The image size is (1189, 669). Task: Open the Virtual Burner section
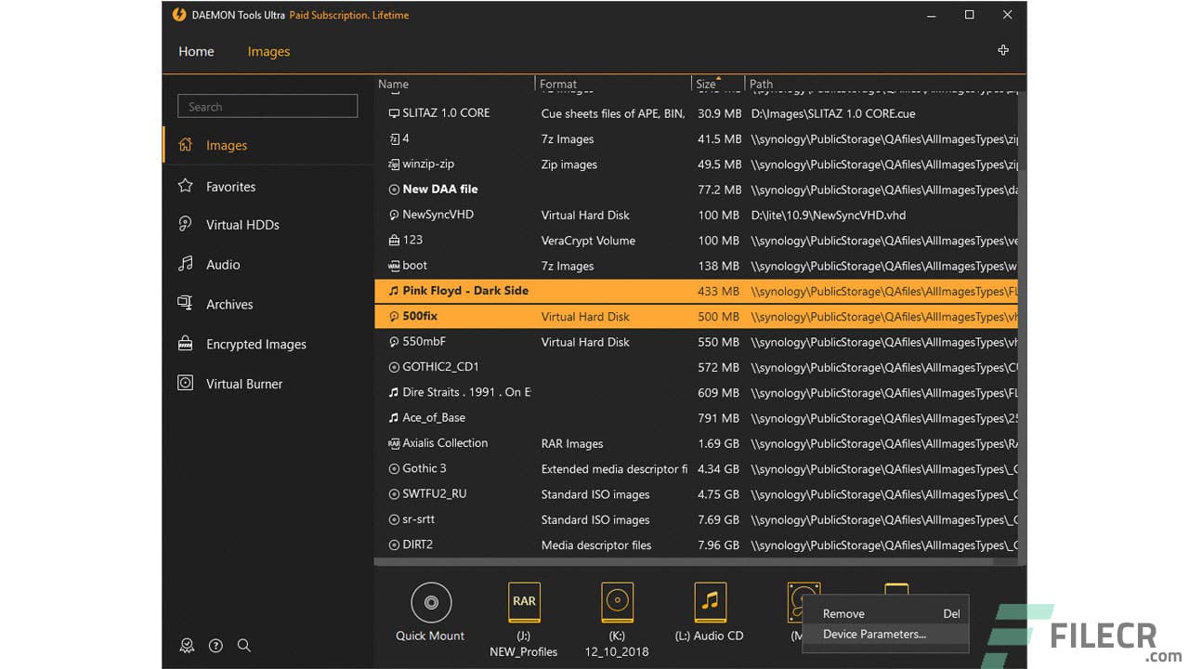click(x=244, y=384)
